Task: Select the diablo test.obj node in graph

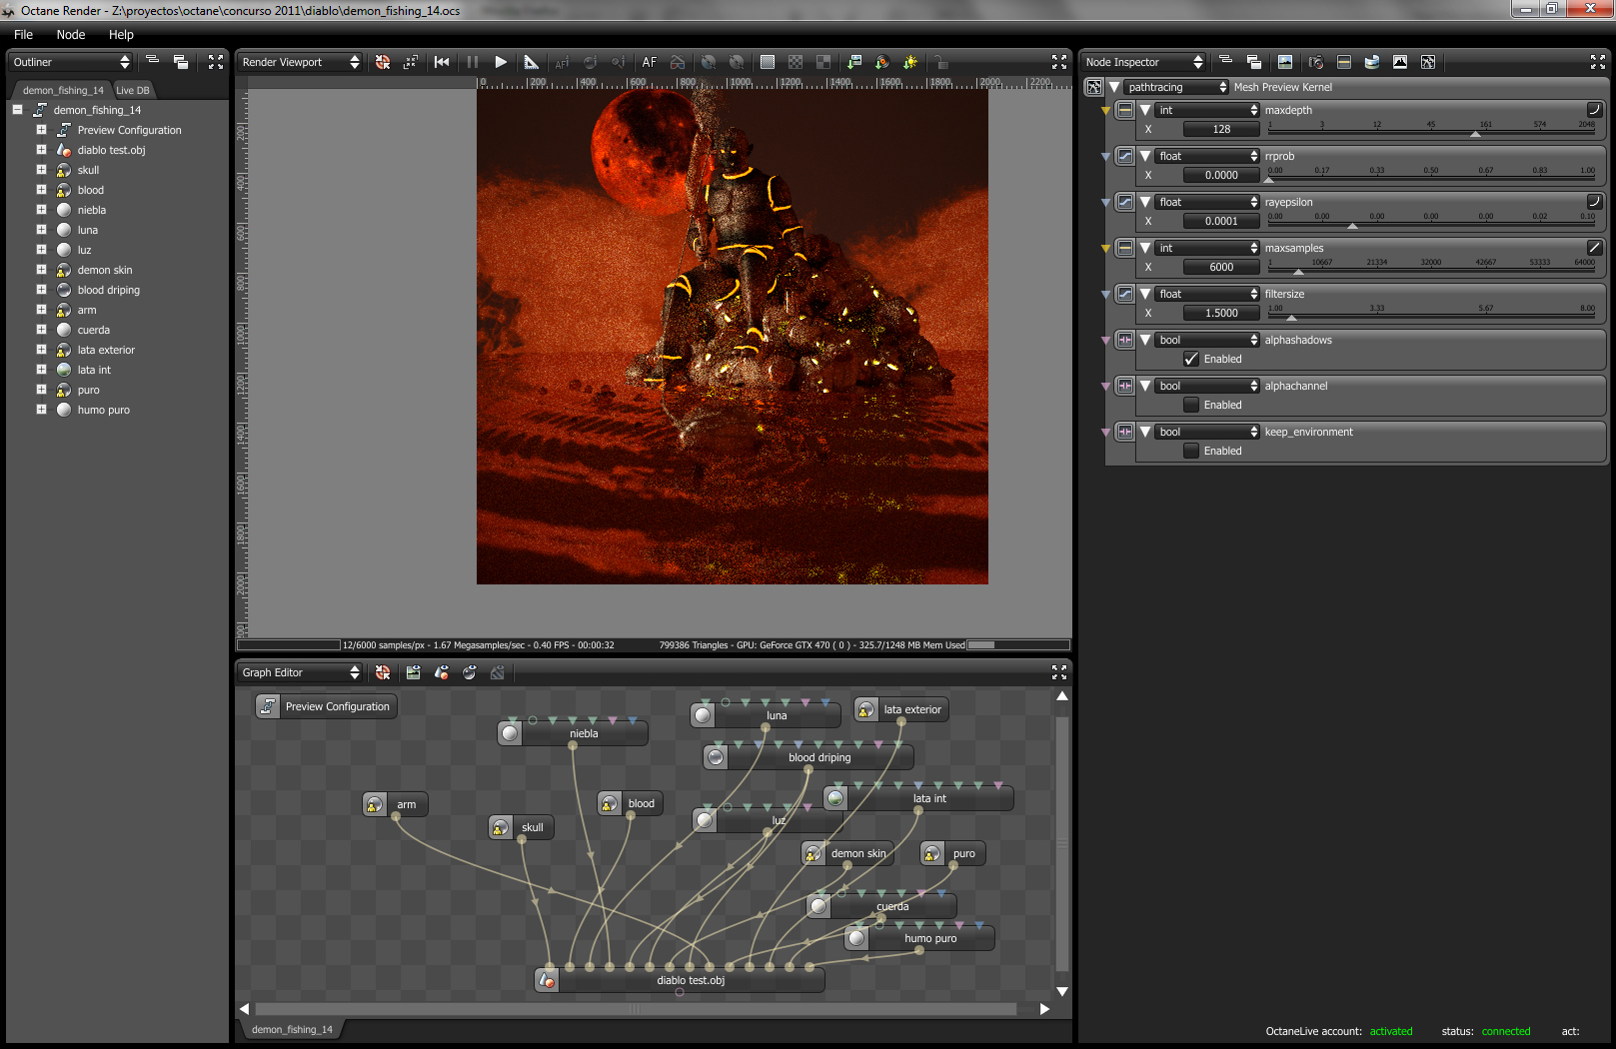Action: 690,980
